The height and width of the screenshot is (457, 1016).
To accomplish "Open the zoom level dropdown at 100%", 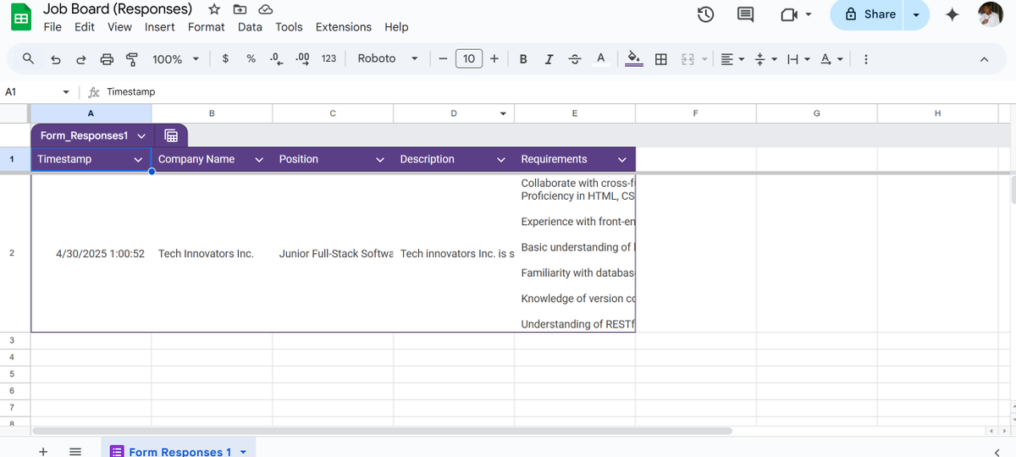I will click(x=175, y=58).
